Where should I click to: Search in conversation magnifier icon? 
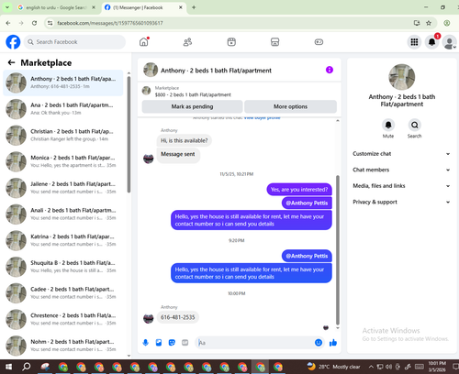click(x=414, y=125)
